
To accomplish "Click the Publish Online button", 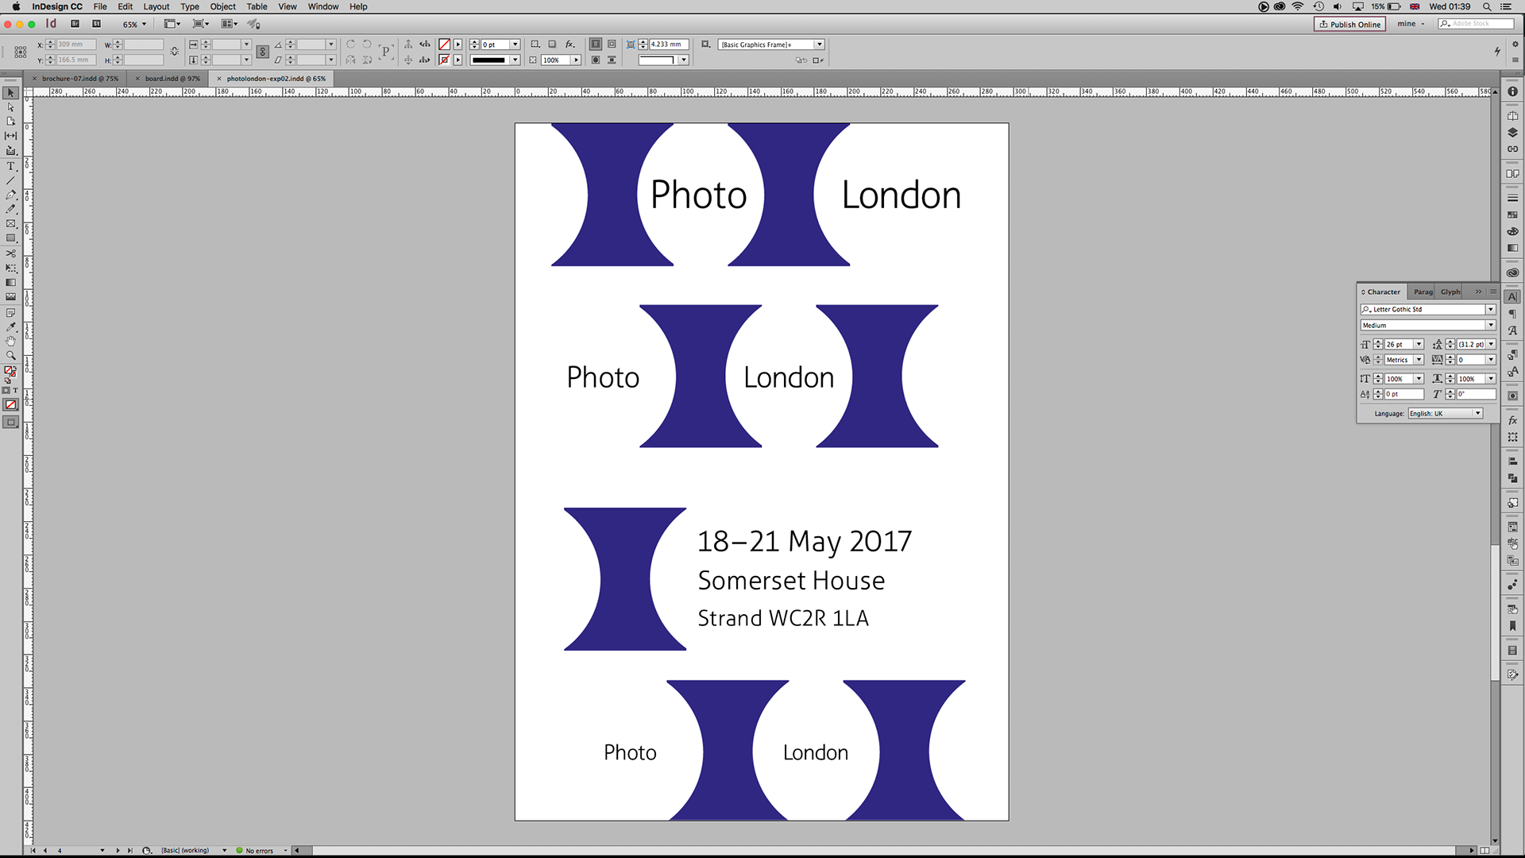I will point(1349,24).
